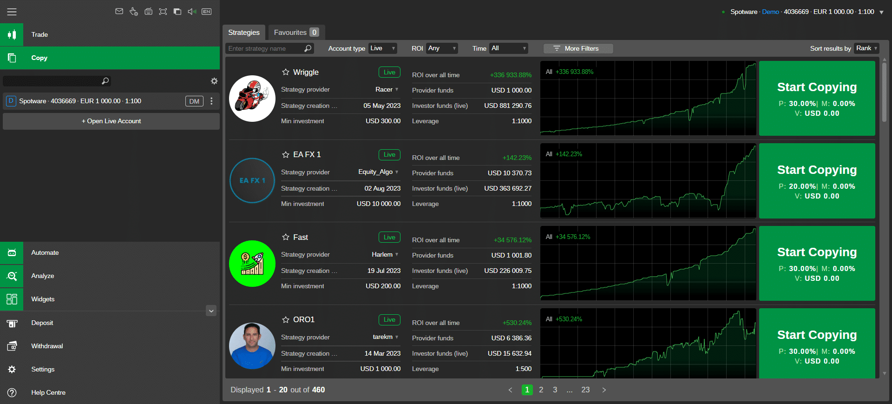Star the Wriggle strategy as favourite

point(286,72)
